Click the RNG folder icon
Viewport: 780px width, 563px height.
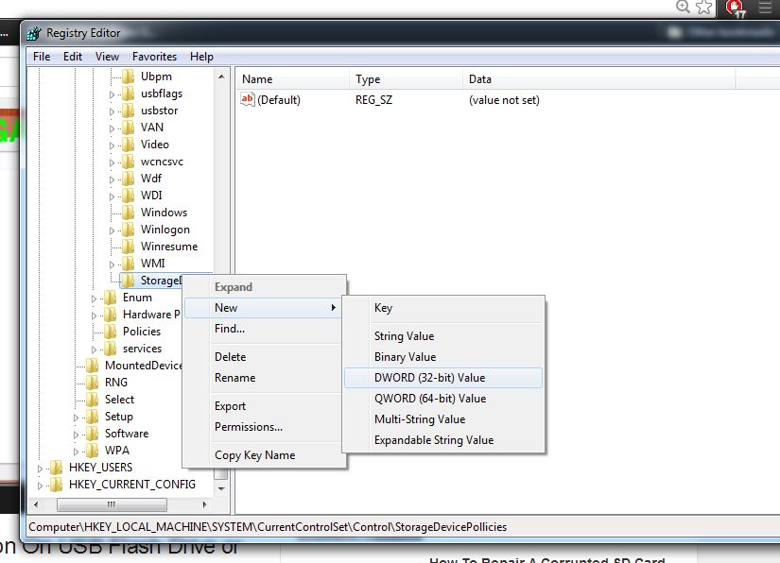93,383
